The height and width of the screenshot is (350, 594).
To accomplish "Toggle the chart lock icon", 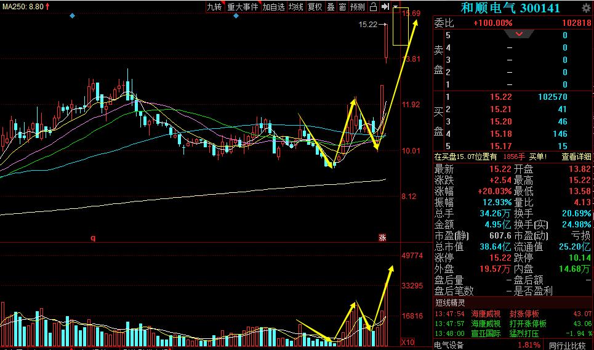I will click(373, 7).
